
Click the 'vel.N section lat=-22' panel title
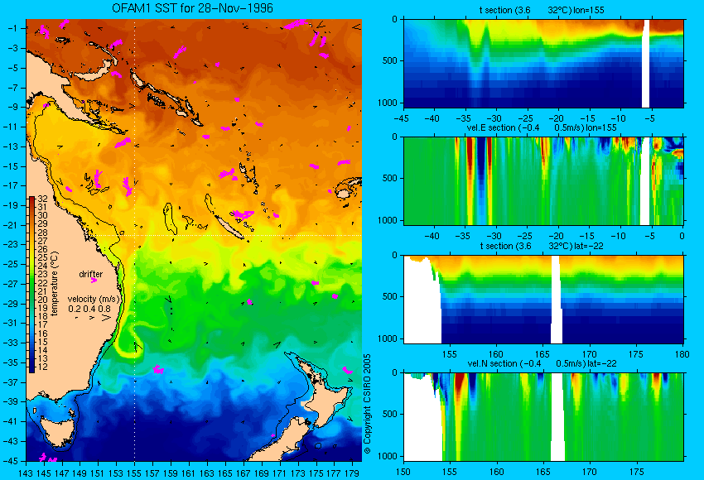pos(542,363)
